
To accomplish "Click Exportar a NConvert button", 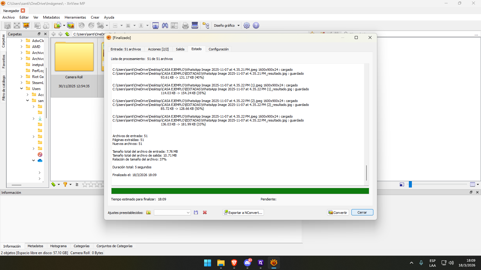I will [243, 212].
